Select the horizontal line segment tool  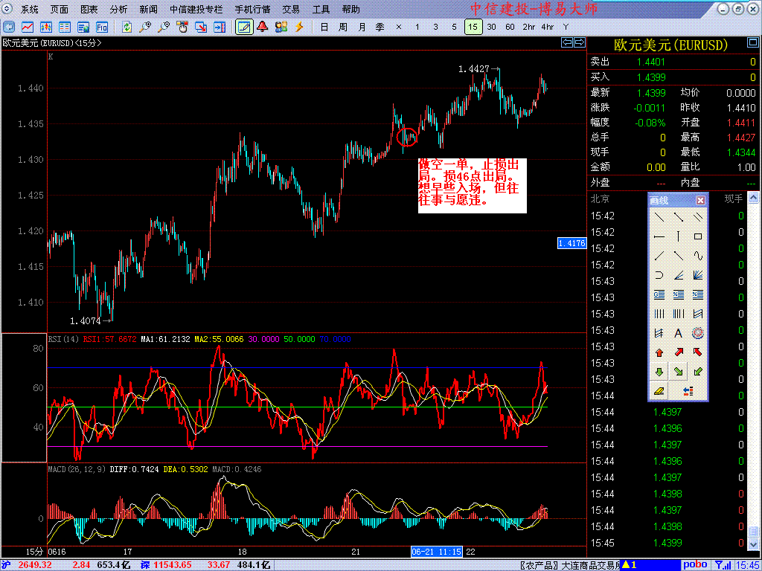point(659,237)
